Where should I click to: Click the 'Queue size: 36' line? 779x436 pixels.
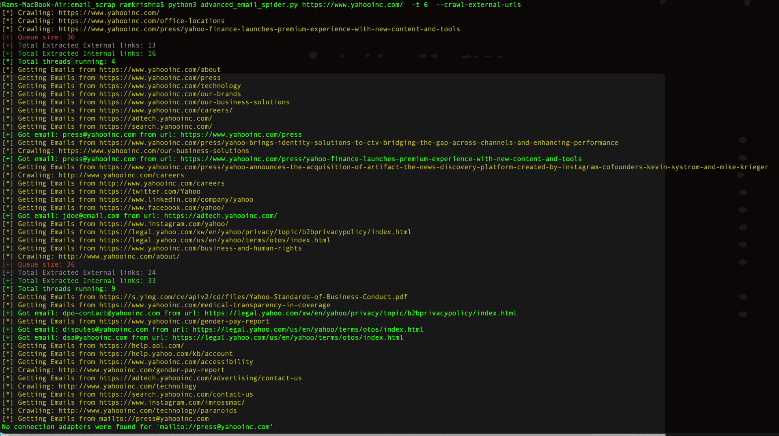(x=39, y=265)
